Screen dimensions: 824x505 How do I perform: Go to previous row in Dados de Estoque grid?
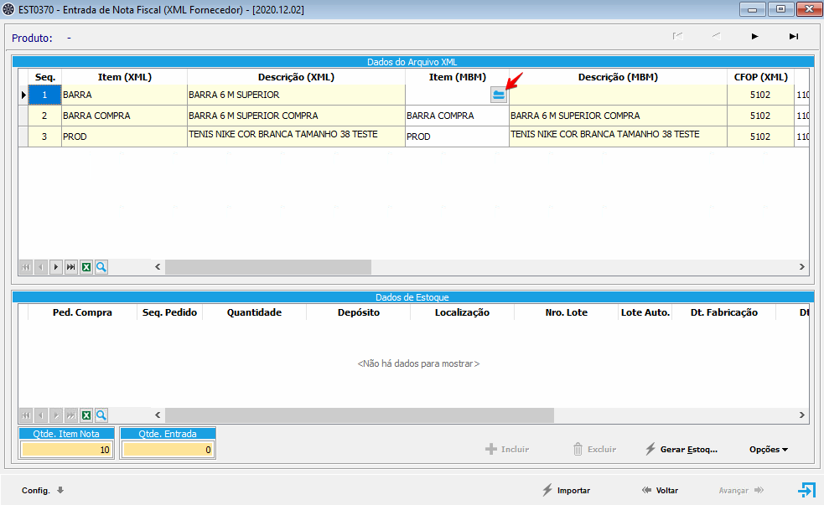[41, 415]
